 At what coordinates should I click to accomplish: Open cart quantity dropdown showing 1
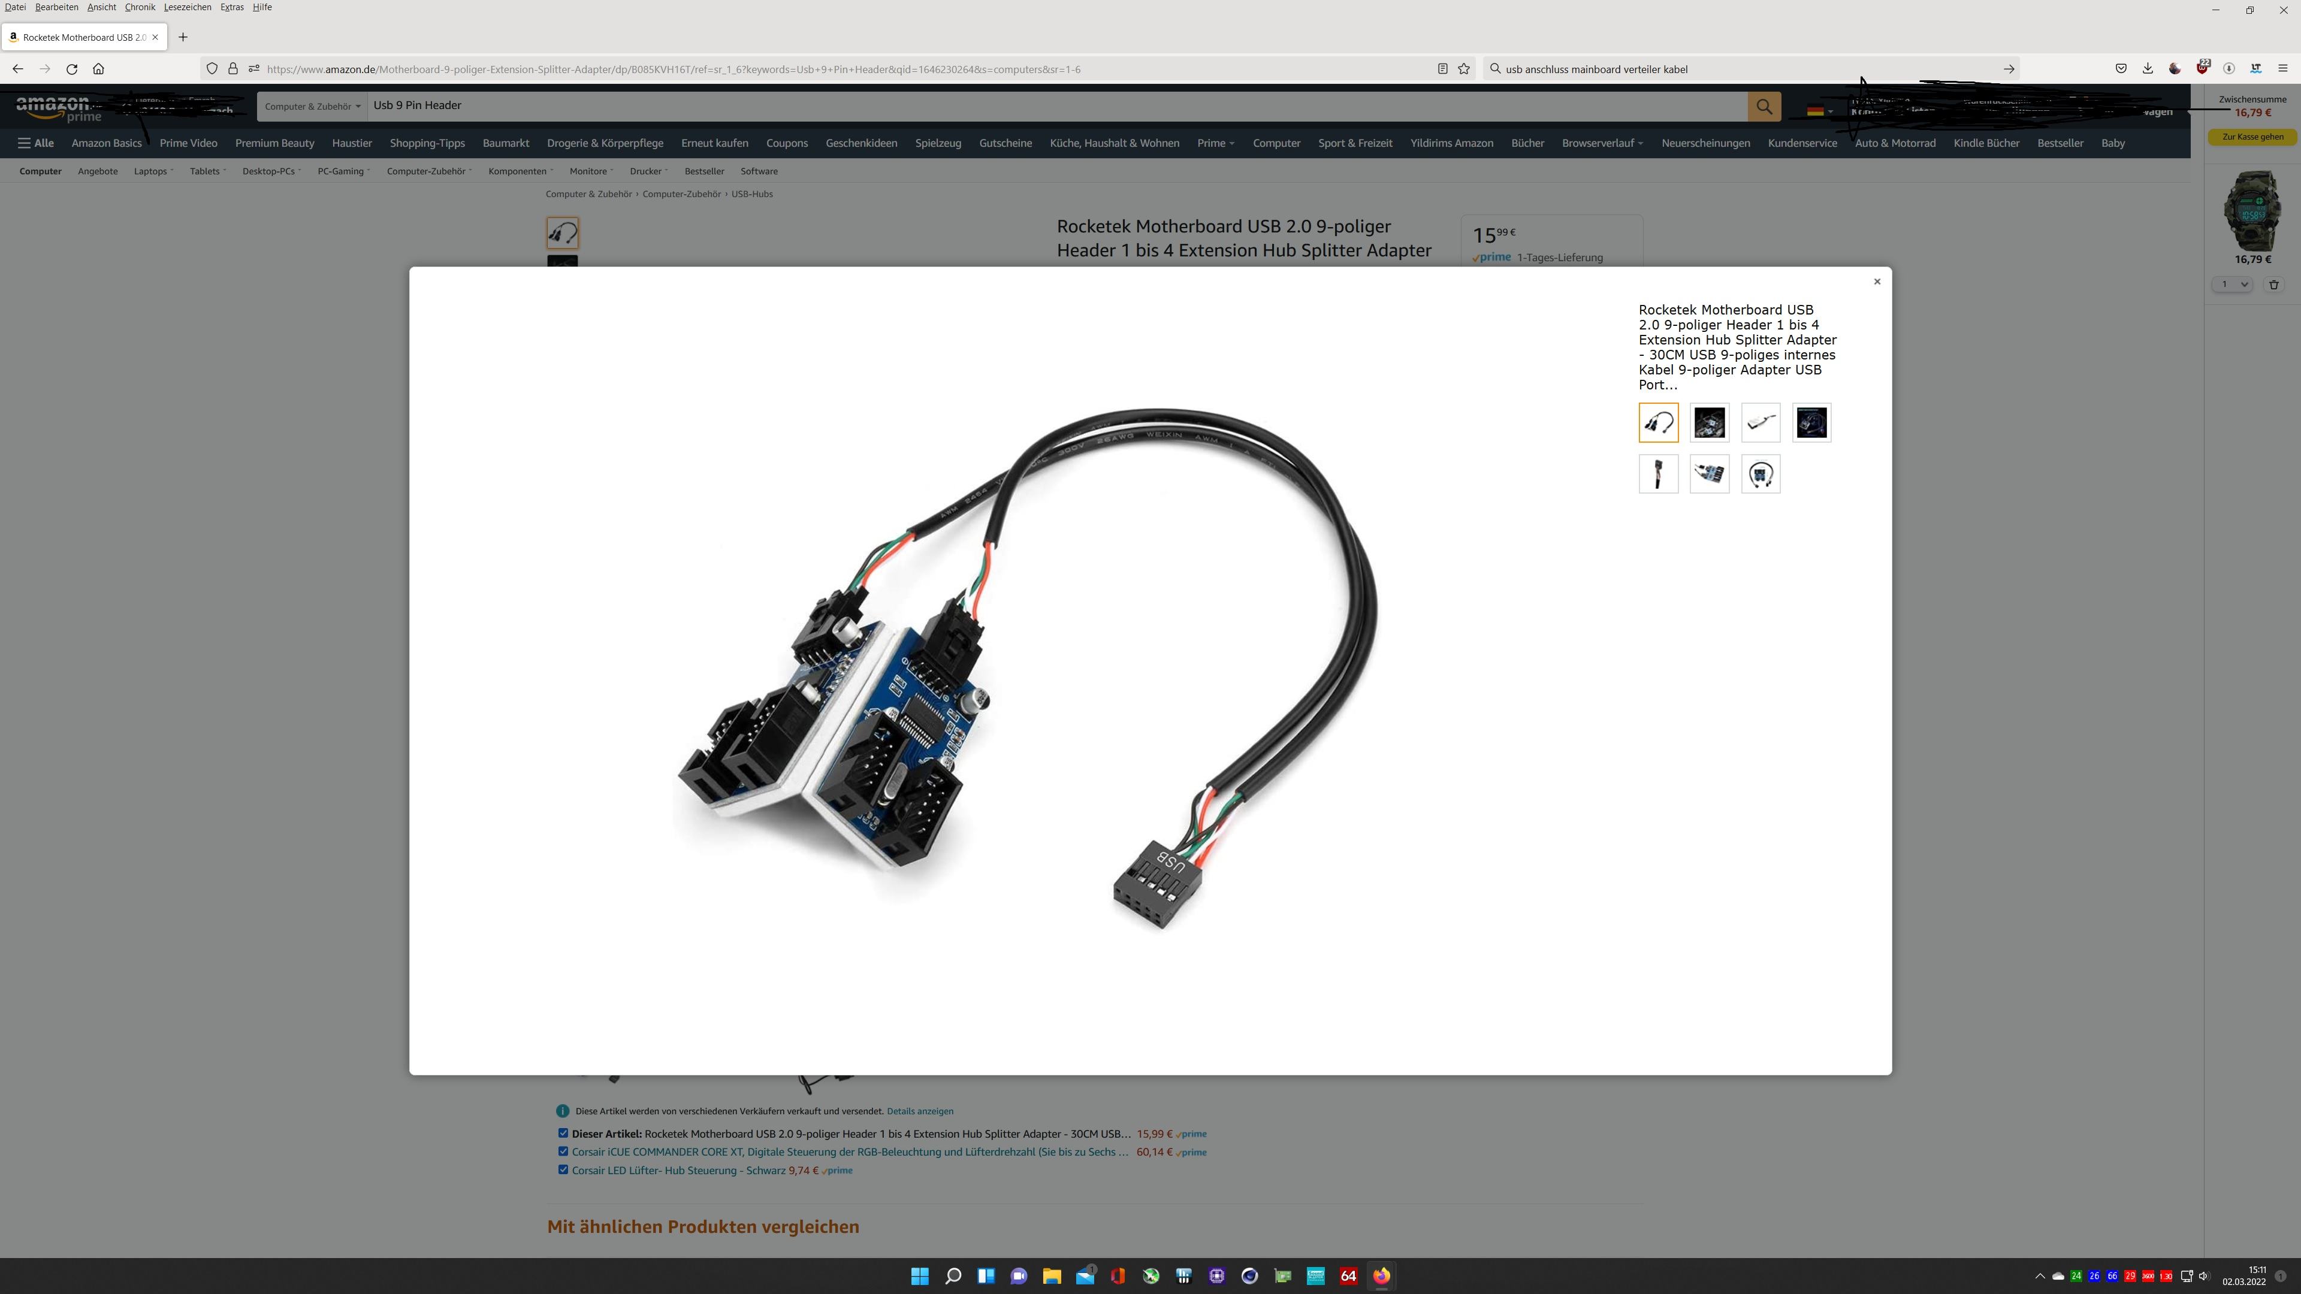[x=2231, y=284]
